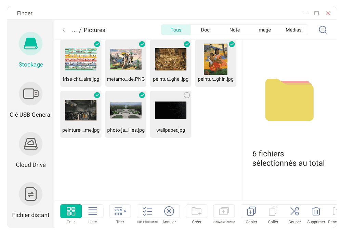
Task: Click the dark wallpaper.jpg thumbnail
Action: [x=171, y=110]
